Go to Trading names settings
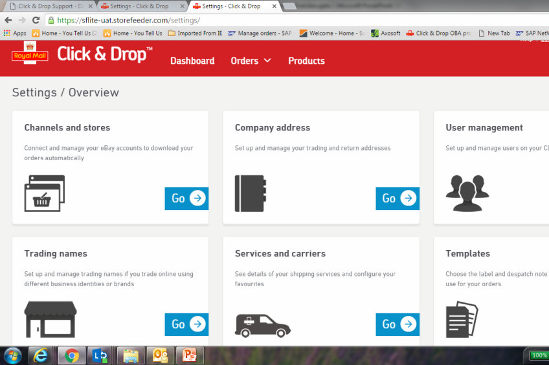Screen dimensions: 549x365 (x=186, y=324)
